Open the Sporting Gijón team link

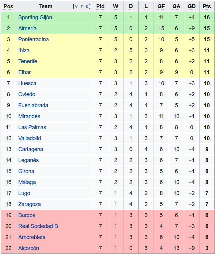tap(35, 17)
